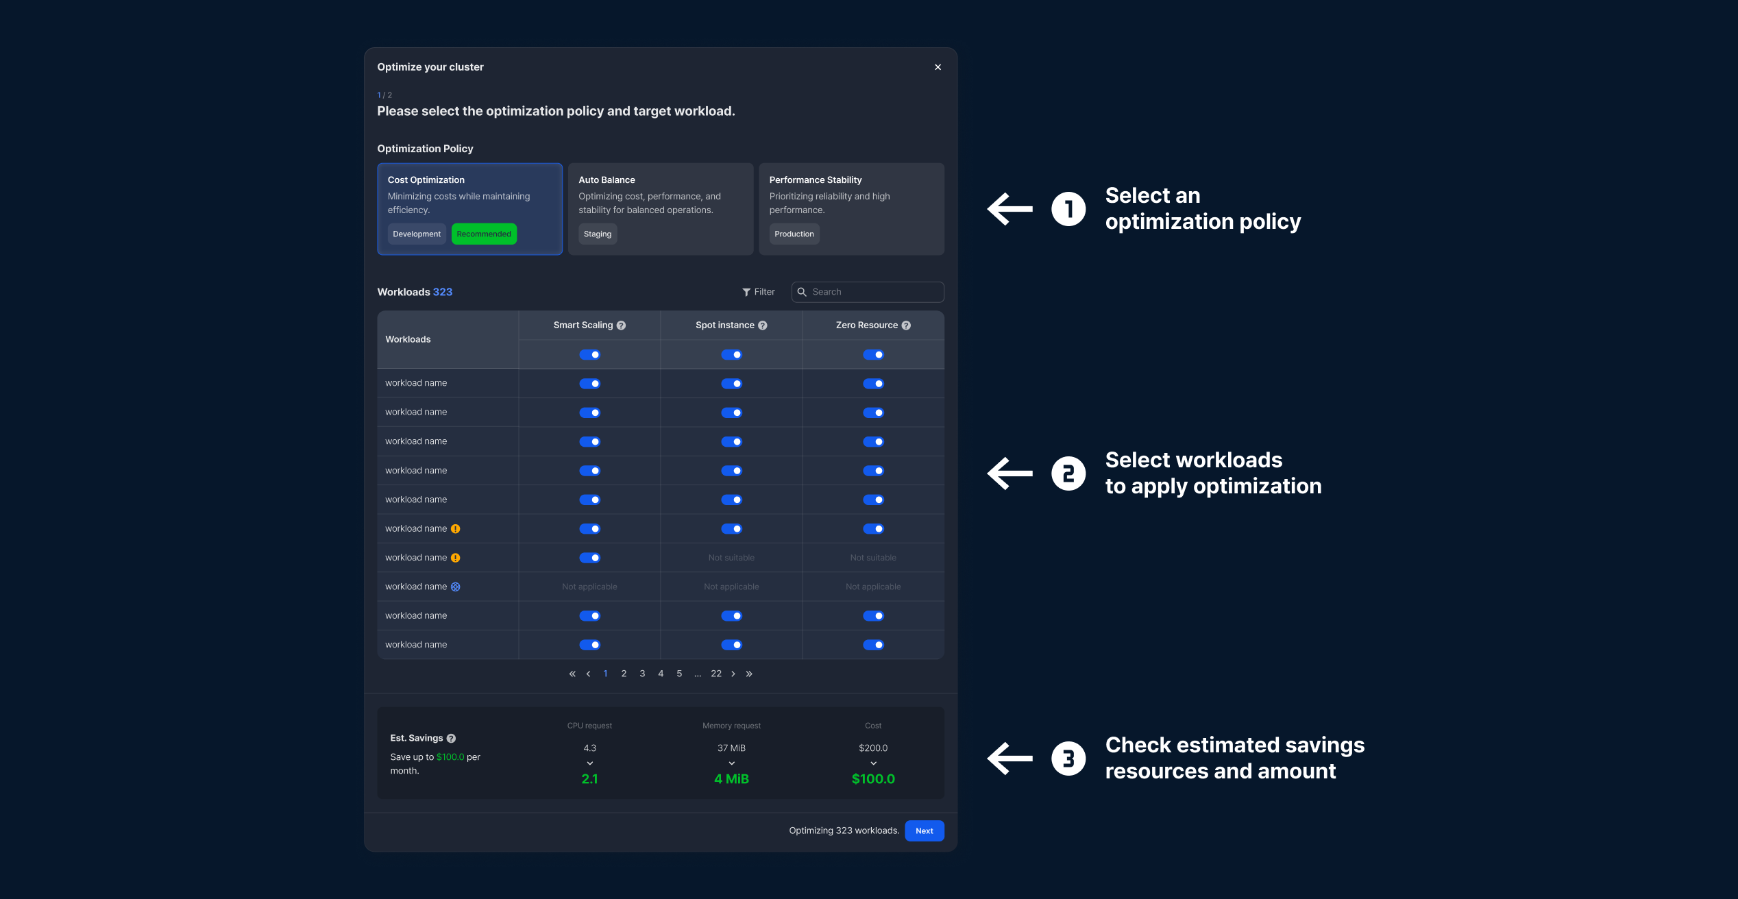Viewport: 1738px width, 899px height.
Task: Jump to the first pagination page icon
Action: click(572, 674)
